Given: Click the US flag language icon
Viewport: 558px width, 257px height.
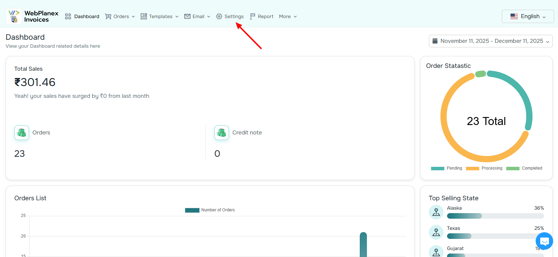Looking at the screenshot, I should [x=514, y=16].
